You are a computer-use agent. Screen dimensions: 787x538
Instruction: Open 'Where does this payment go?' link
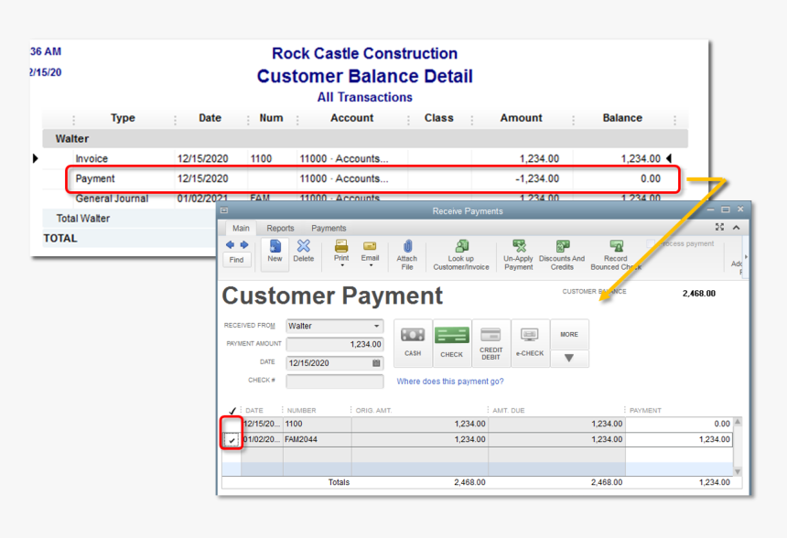pyautogui.click(x=450, y=382)
